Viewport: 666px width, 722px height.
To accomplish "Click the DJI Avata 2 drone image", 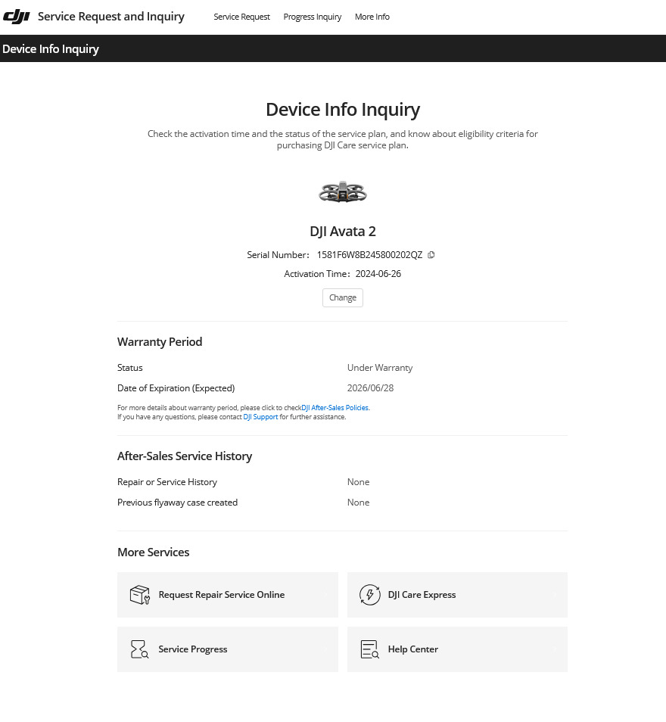I will (x=343, y=191).
